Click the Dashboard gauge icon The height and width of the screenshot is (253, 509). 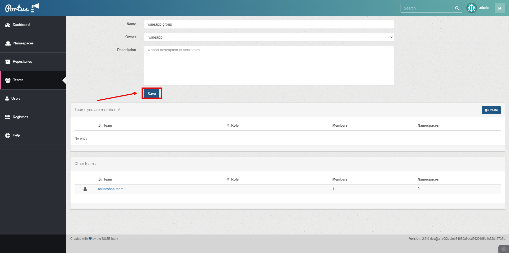coord(8,25)
